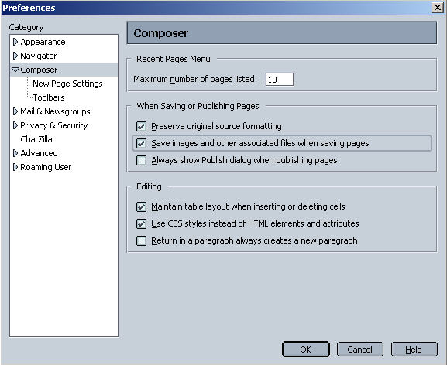Enable Return creates new paragraph option
This screenshot has height=365, width=447.
142,241
